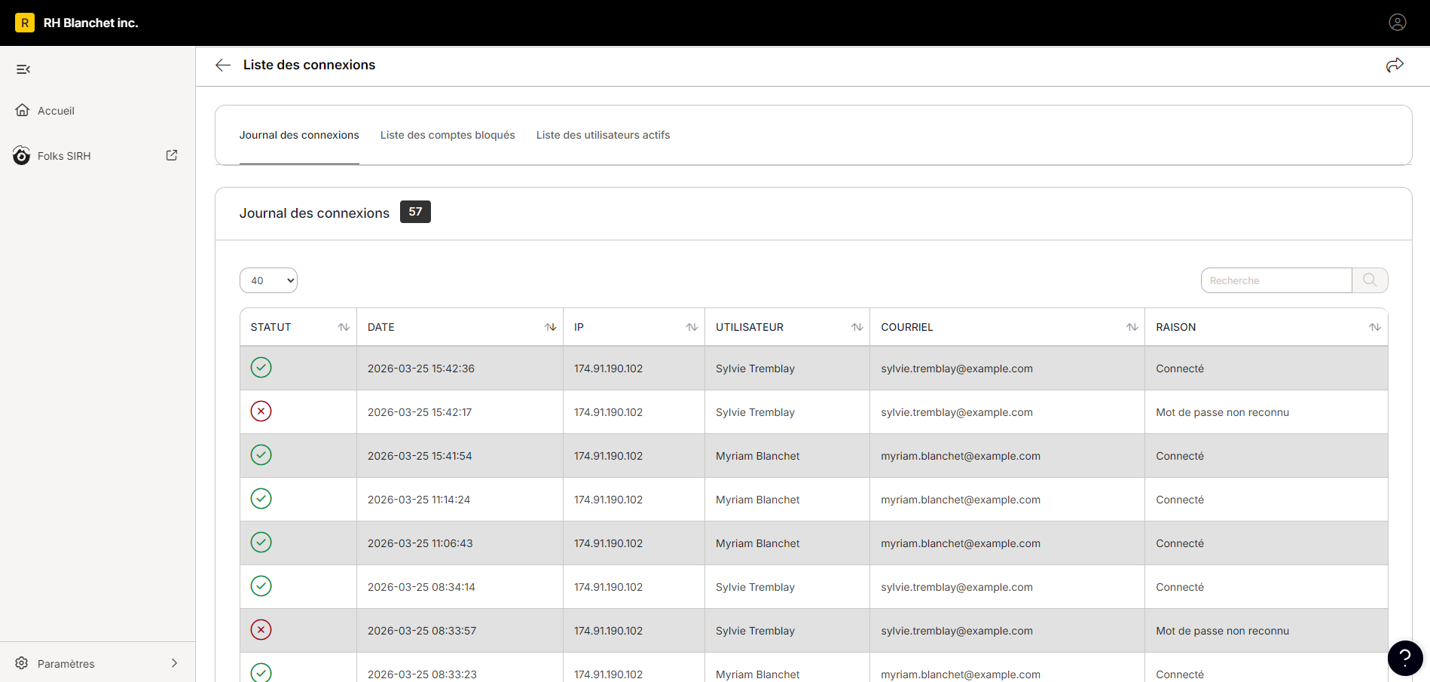Click the Paramètres gear icon
This screenshot has height=682, width=1430.
click(x=22, y=663)
